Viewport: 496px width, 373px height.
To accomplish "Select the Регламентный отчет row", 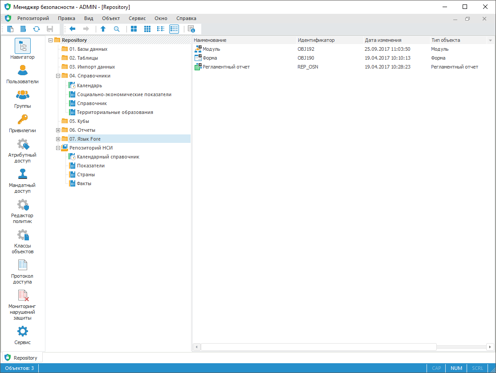I will 226,67.
